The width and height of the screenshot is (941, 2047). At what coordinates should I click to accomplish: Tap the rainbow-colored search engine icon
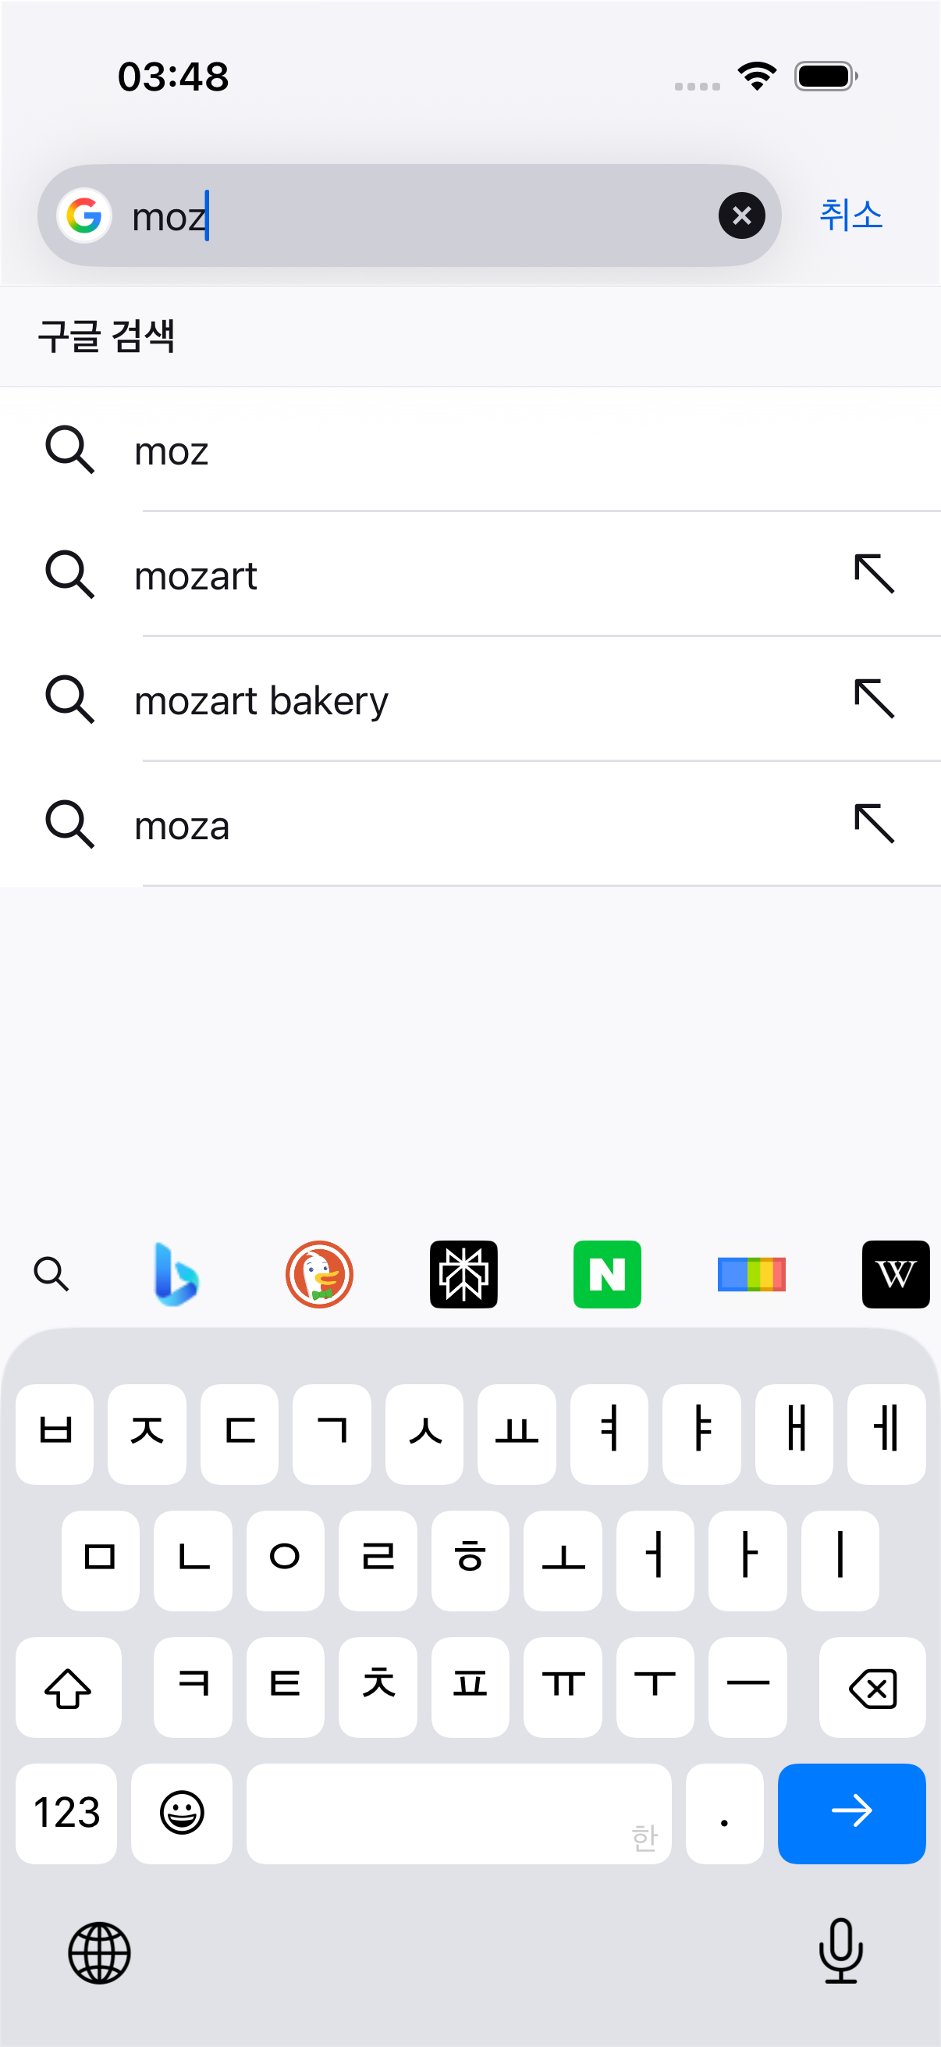[751, 1274]
